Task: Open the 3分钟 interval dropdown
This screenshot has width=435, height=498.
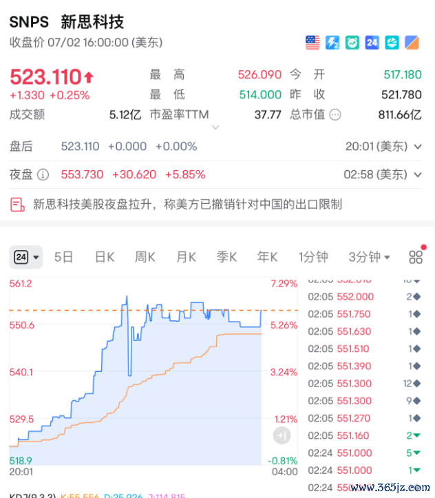Action: (369, 257)
